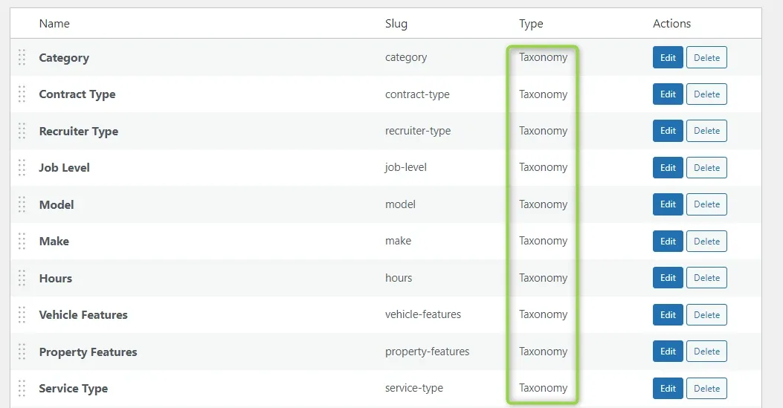Select the Make name
Screen dimensions: 783x408
point(54,242)
